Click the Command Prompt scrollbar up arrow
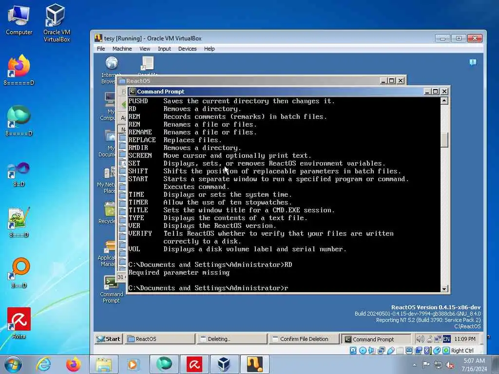The width and height of the screenshot is (499, 374). point(444,101)
